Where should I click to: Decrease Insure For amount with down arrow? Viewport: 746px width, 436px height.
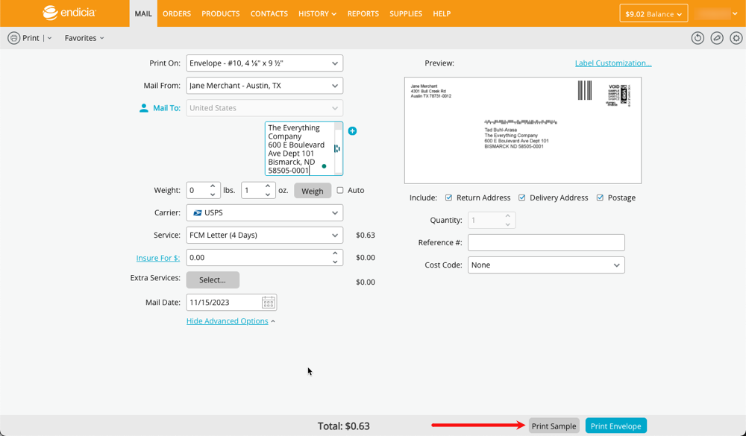(x=335, y=262)
